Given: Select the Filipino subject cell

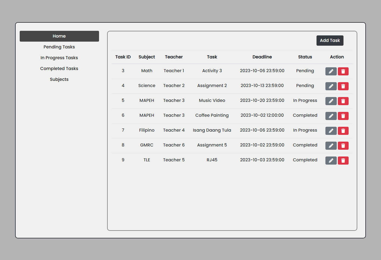Looking at the screenshot, I should pyautogui.click(x=147, y=130).
